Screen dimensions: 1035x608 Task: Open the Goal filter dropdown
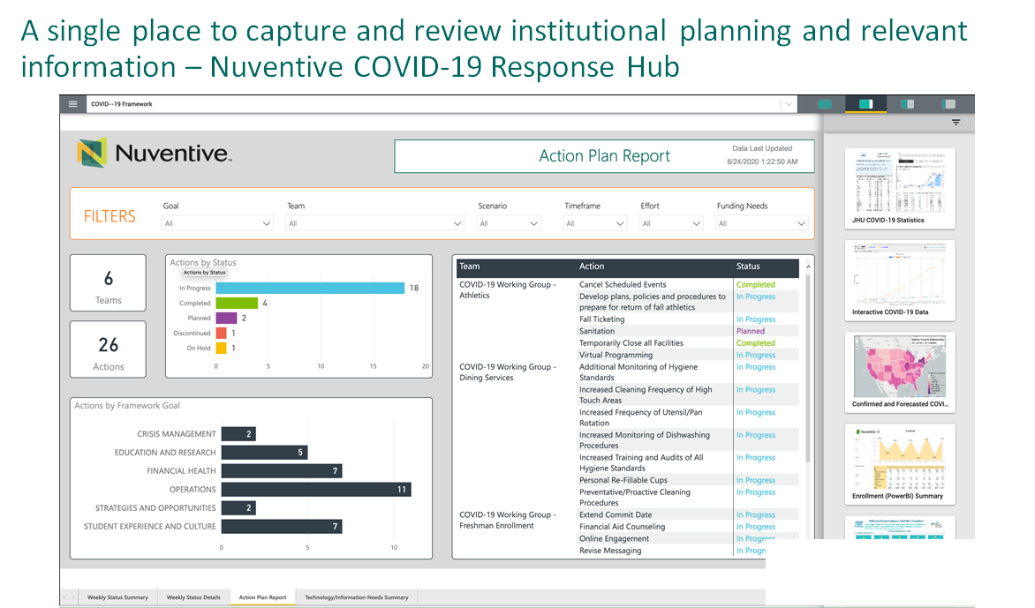[x=217, y=223]
